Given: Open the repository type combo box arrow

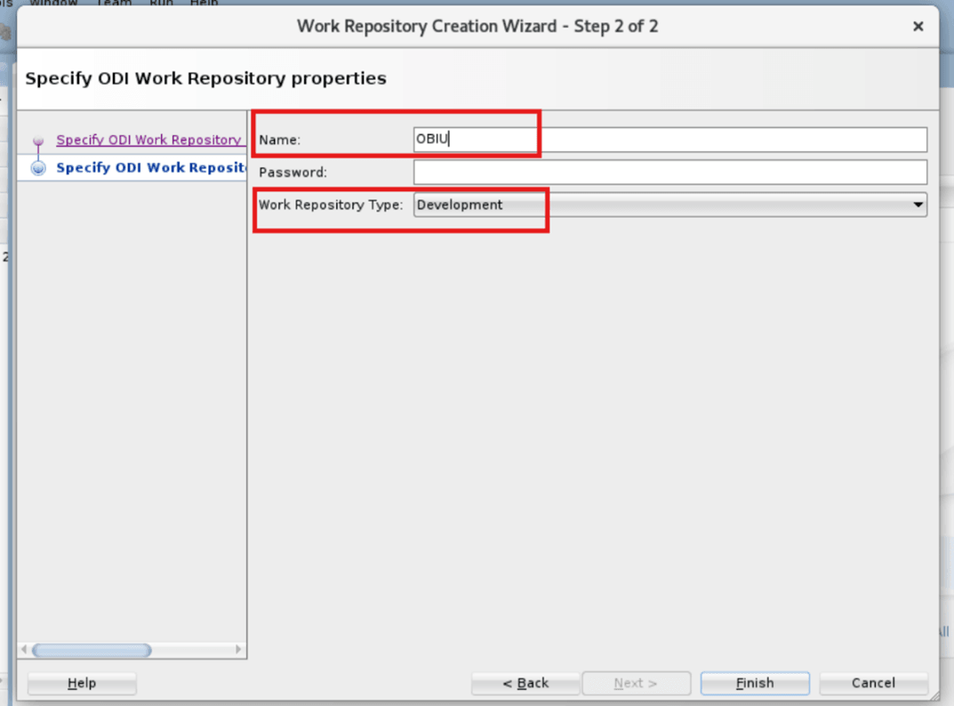Looking at the screenshot, I should [x=918, y=205].
